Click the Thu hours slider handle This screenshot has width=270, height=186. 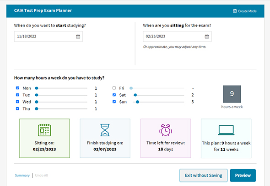tap(37, 109)
